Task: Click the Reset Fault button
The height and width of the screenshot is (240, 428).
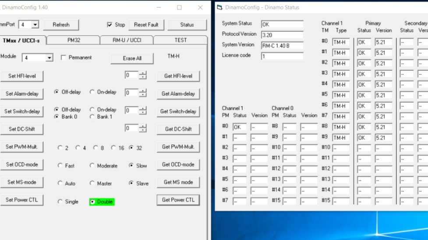Action: point(146,25)
